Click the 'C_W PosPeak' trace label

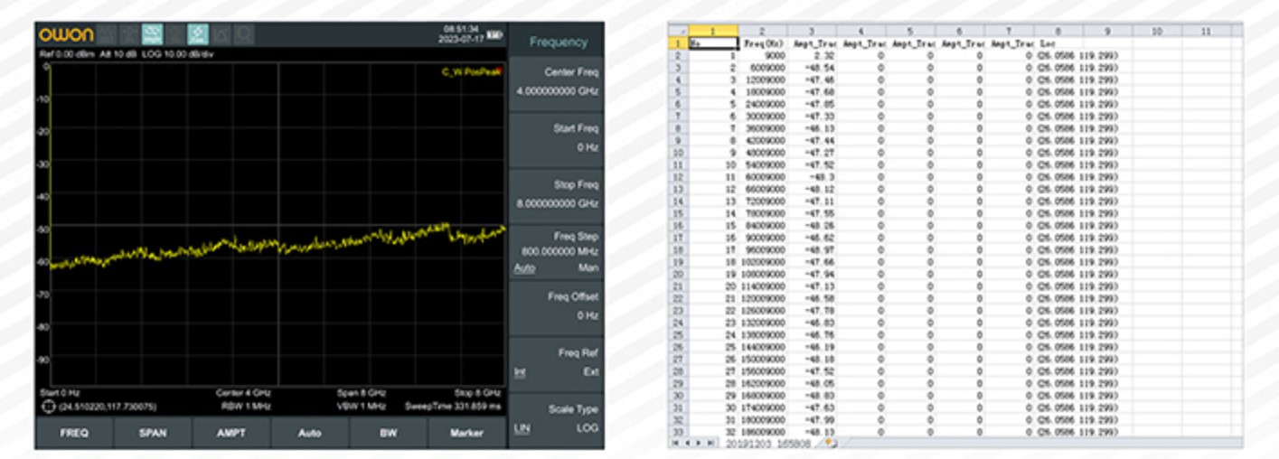(x=471, y=72)
